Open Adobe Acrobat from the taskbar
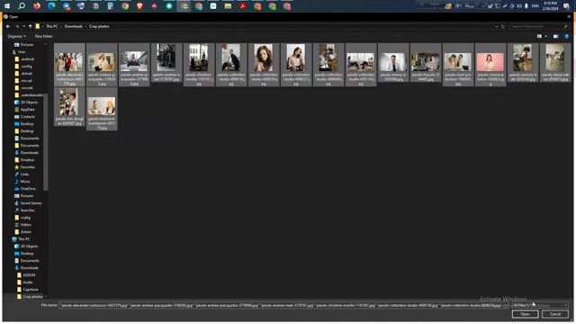This screenshot has width=576, height=324. click(242, 6)
